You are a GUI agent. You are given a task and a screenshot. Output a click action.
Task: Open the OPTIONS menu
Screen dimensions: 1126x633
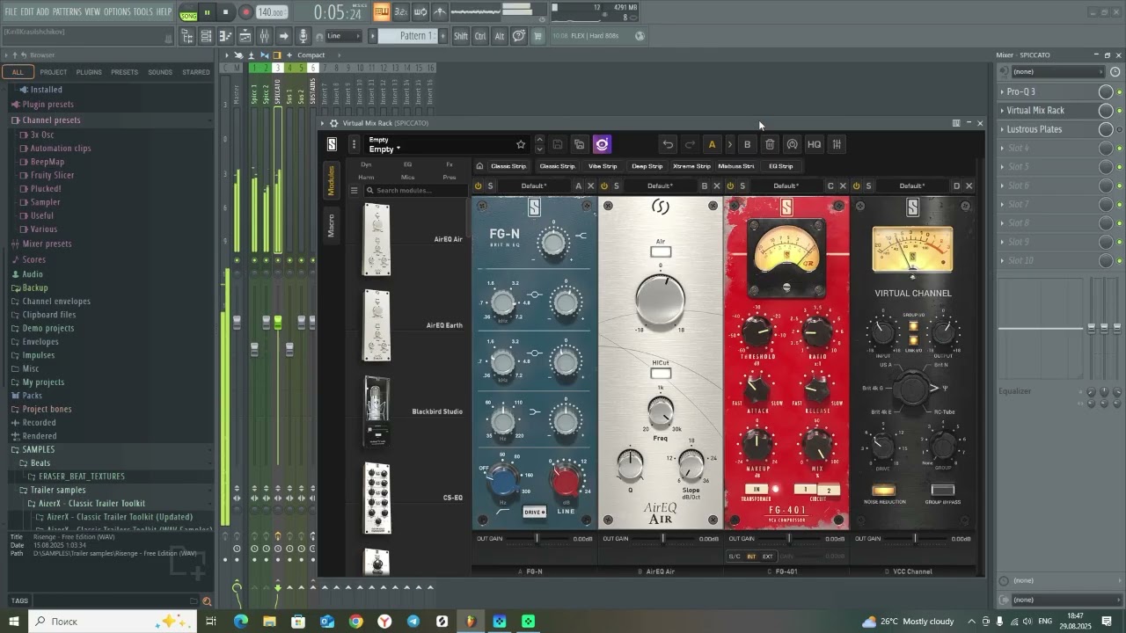[117, 11]
